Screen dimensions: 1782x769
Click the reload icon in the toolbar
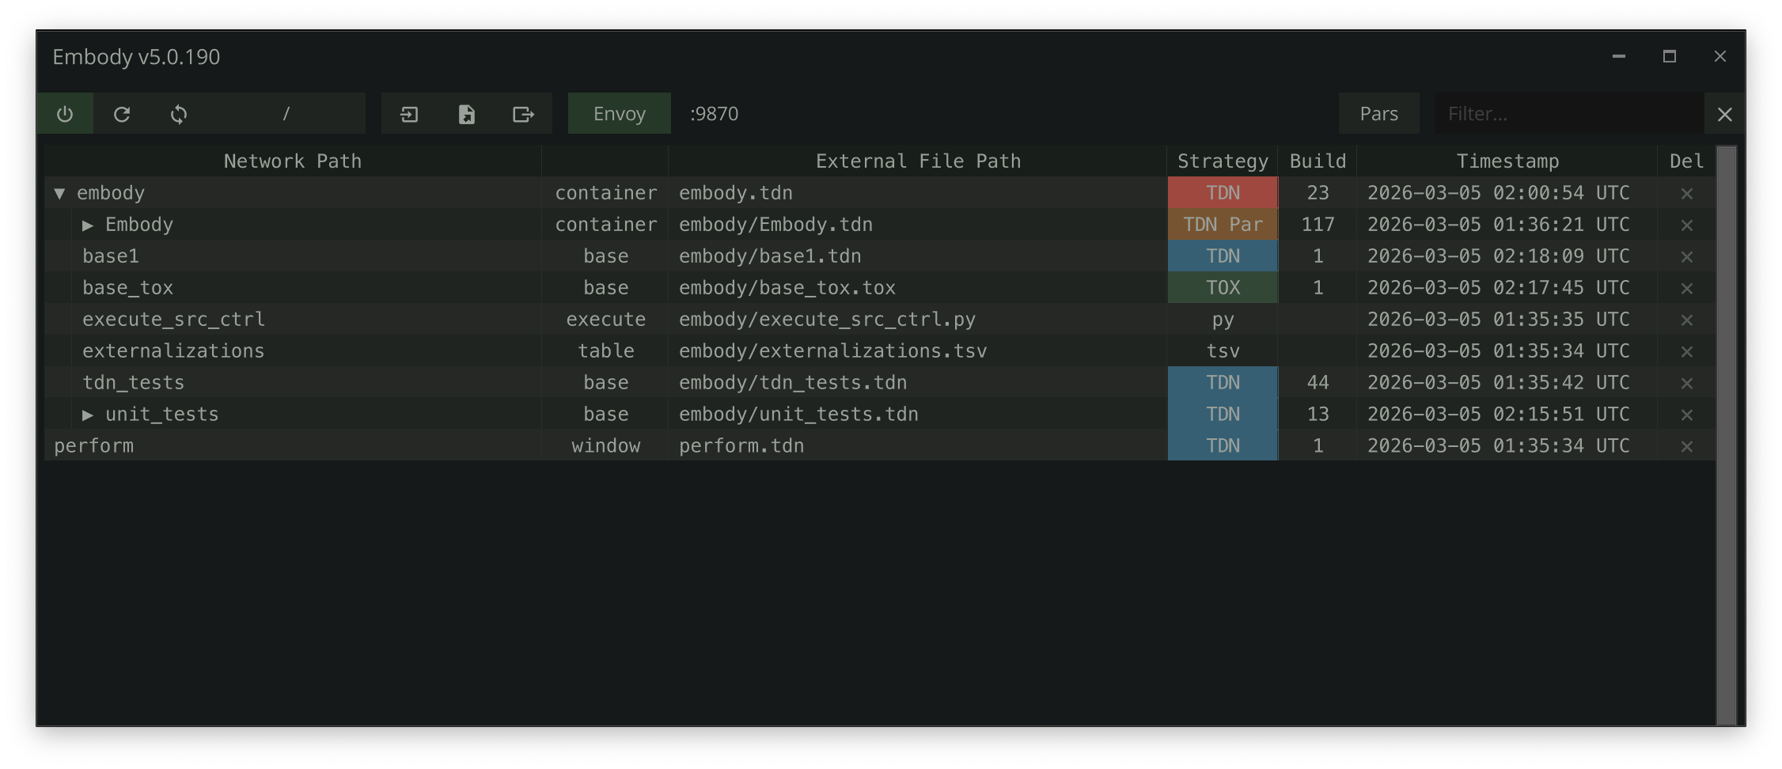tap(123, 113)
